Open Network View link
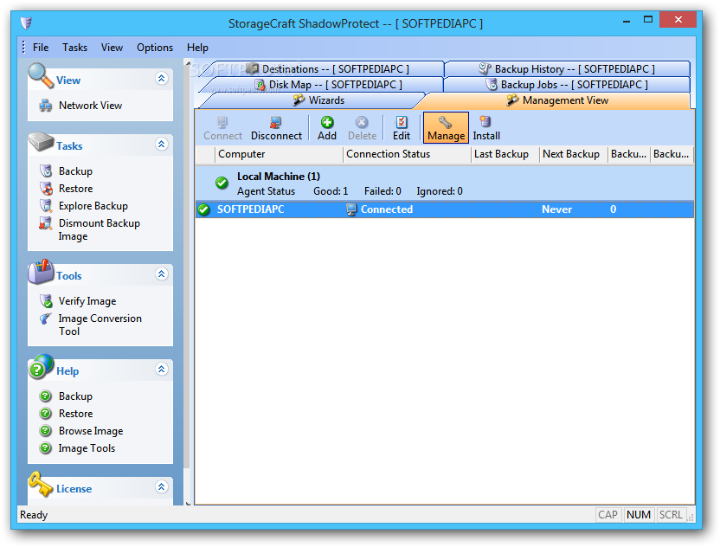The image size is (720, 547). point(90,106)
